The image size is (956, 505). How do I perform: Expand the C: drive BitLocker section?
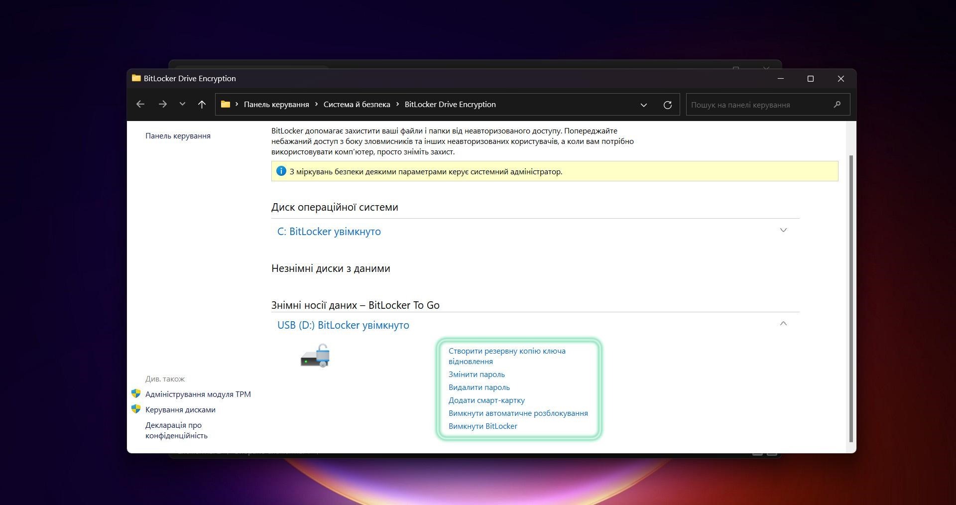[783, 231]
